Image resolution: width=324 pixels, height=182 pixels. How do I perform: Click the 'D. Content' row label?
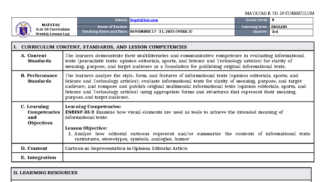[34, 149]
